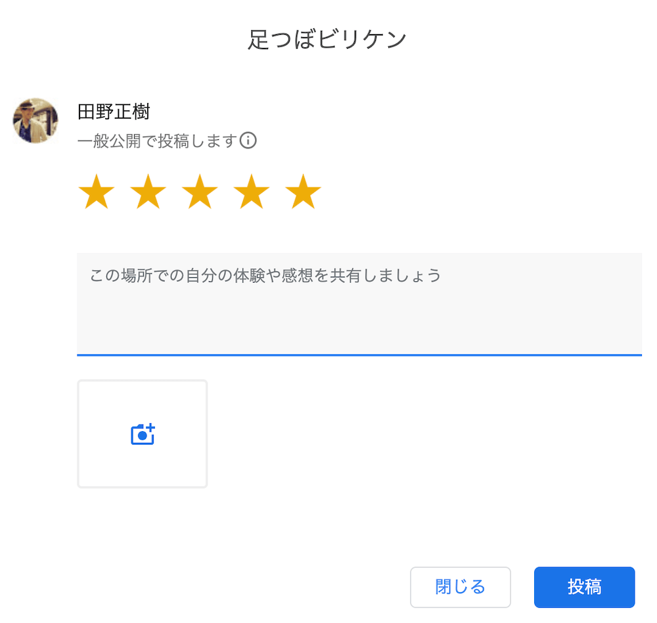The width and height of the screenshot is (657, 623).
Task: Give a full five-star rating
Action: (x=303, y=192)
